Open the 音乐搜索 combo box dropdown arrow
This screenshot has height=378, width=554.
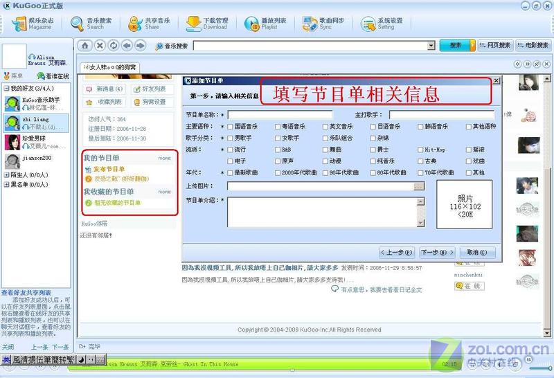431,46
